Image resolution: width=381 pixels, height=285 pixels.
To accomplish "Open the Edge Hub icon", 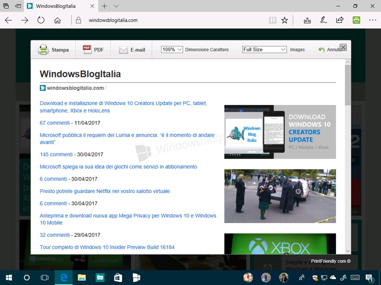I will pyautogui.click(x=307, y=20).
